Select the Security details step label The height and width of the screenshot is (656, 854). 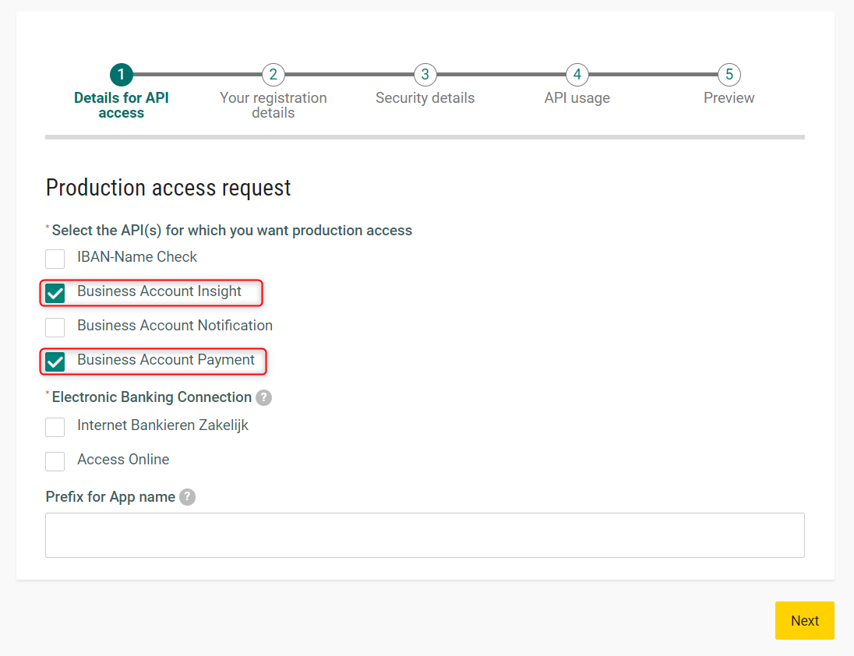[x=425, y=97]
